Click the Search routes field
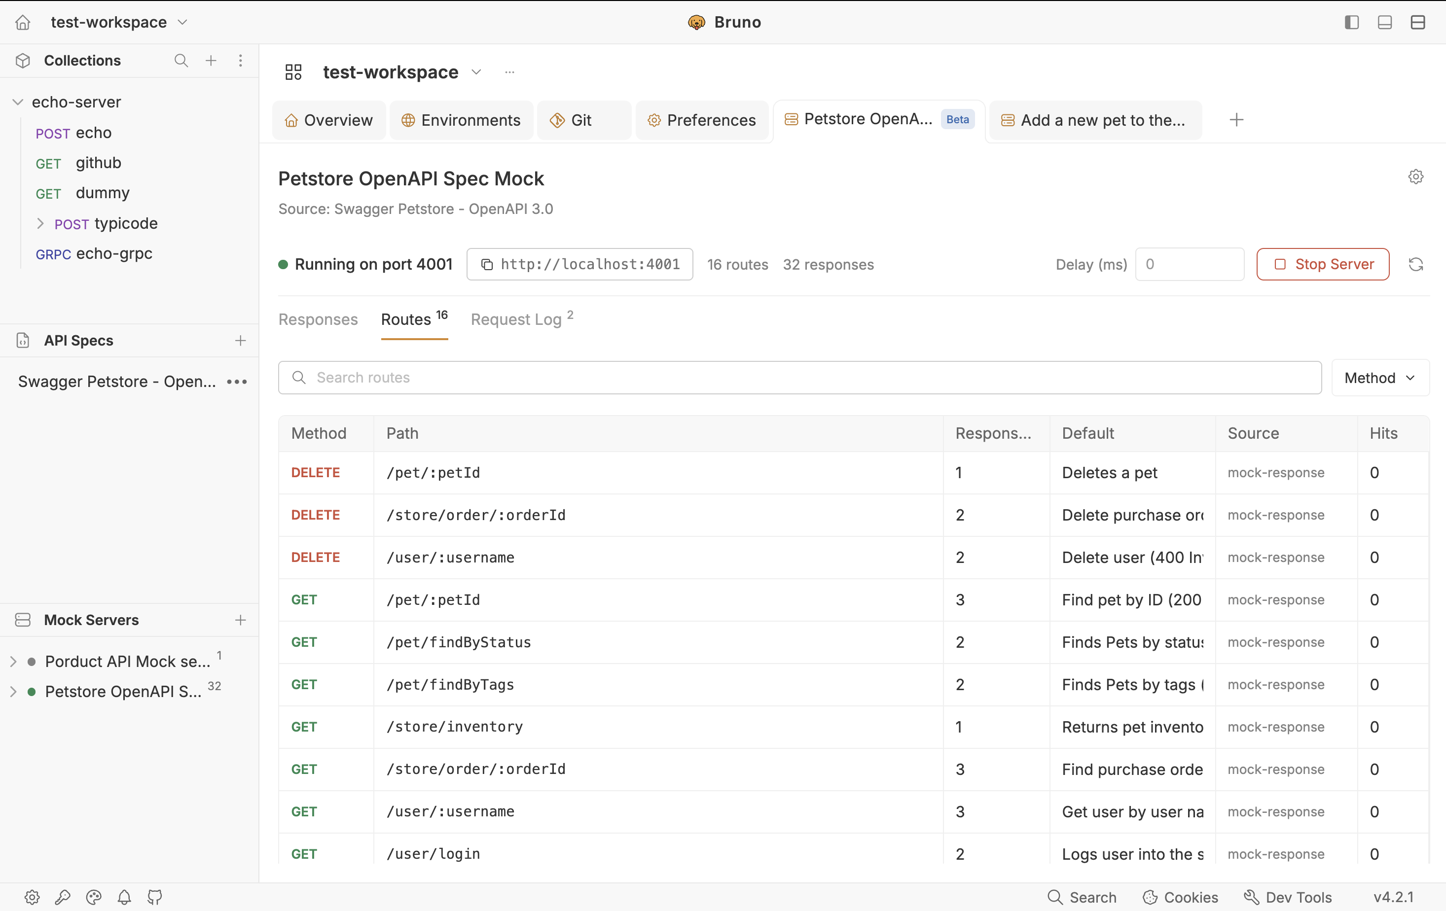The height and width of the screenshot is (911, 1446). click(799, 378)
